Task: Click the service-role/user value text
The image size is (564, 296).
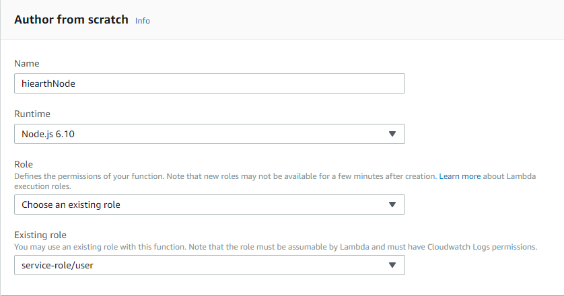Action: point(57,266)
